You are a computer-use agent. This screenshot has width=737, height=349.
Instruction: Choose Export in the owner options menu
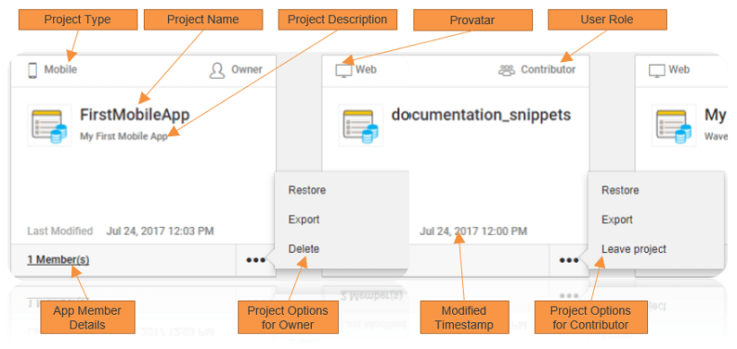click(x=304, y=220)
